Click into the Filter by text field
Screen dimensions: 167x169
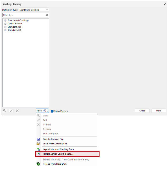point(23,15)
